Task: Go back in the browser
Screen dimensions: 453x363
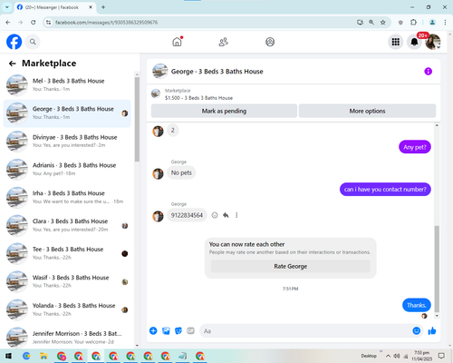Action: point(8,23)
